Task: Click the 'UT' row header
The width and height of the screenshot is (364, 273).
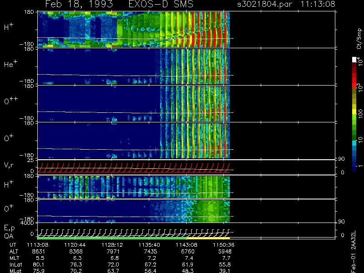Action: (x=13, y=245)
